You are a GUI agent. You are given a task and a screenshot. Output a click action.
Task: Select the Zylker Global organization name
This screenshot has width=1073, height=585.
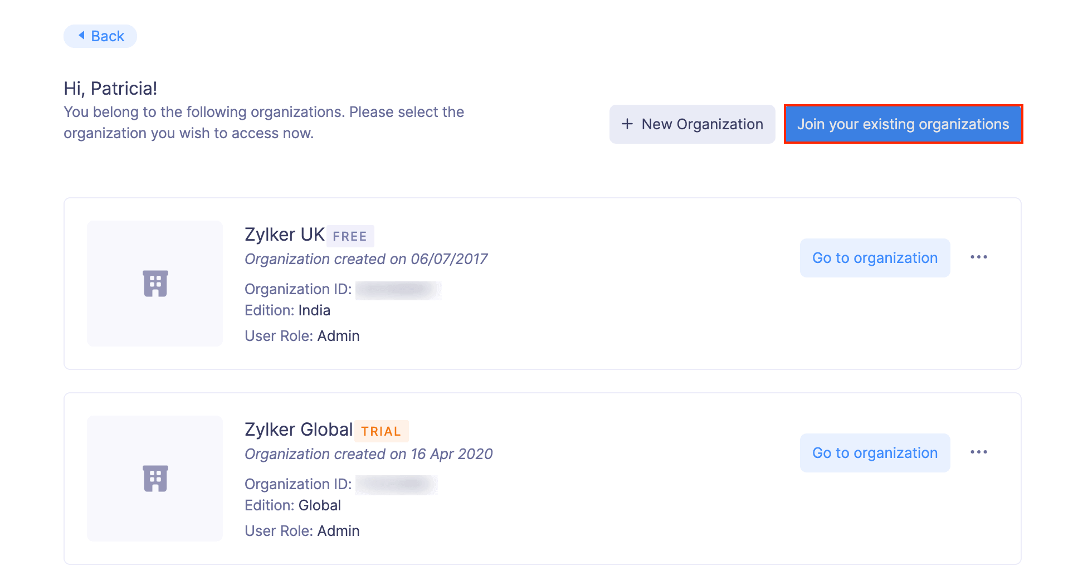coord(298,430)
